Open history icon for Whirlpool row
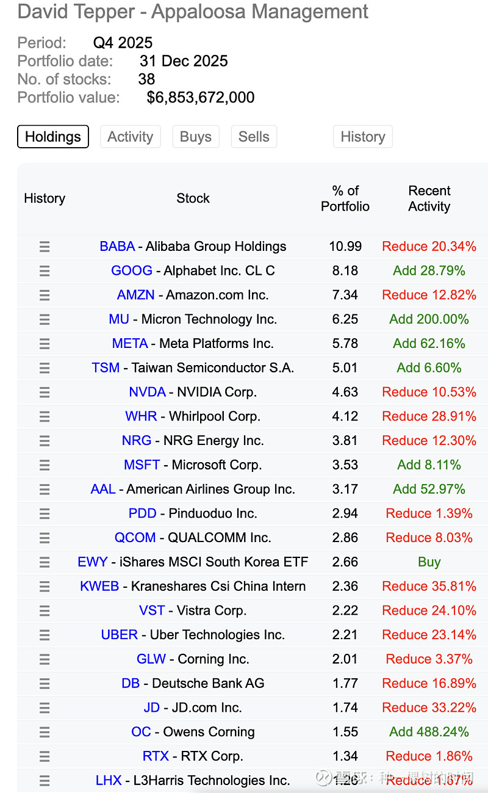 click(45, 416)
